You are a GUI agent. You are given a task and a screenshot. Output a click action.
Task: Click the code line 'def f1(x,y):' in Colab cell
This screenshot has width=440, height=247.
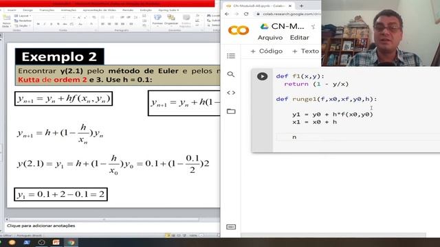[300, 76]
